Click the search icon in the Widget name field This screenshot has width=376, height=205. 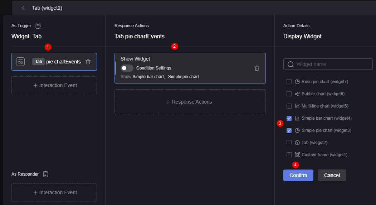(290, 64)
